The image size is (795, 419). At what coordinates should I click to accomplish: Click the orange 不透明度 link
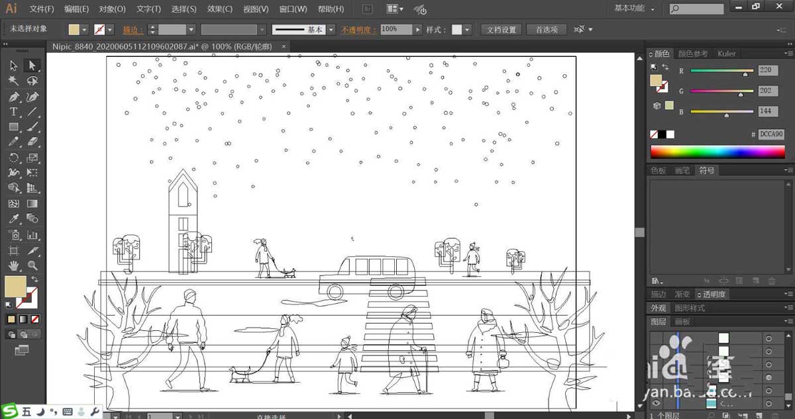click(358, 30)
